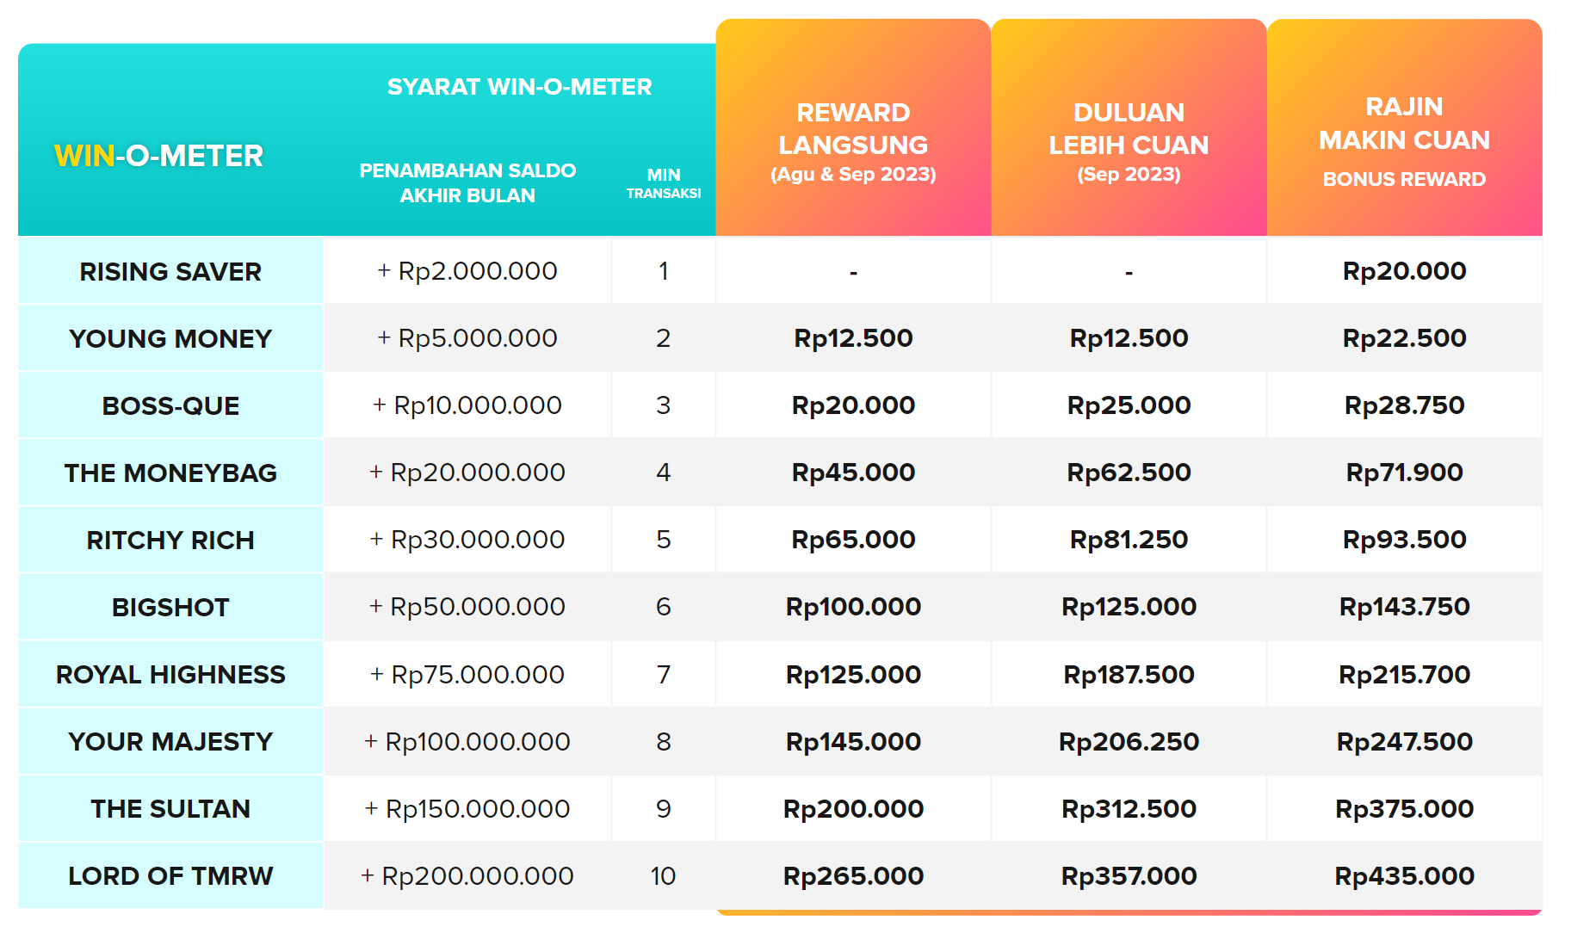Select the RISING SAVER tier row label
The width and height of the screenshot is (1571, 927).
170,271
